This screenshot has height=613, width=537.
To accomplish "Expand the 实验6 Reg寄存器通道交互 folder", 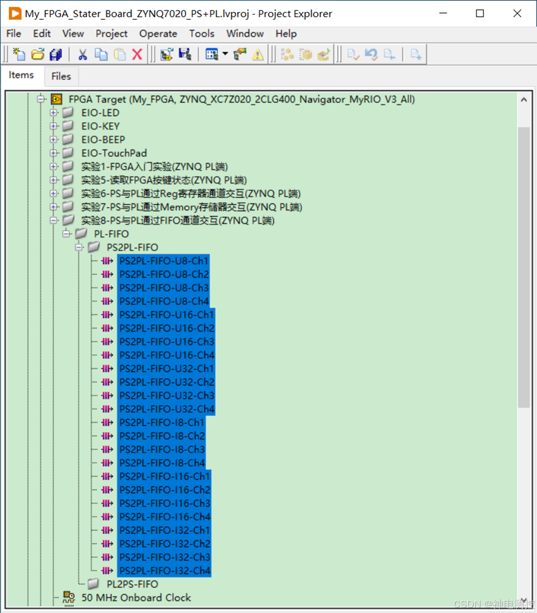I will [53, 193].
